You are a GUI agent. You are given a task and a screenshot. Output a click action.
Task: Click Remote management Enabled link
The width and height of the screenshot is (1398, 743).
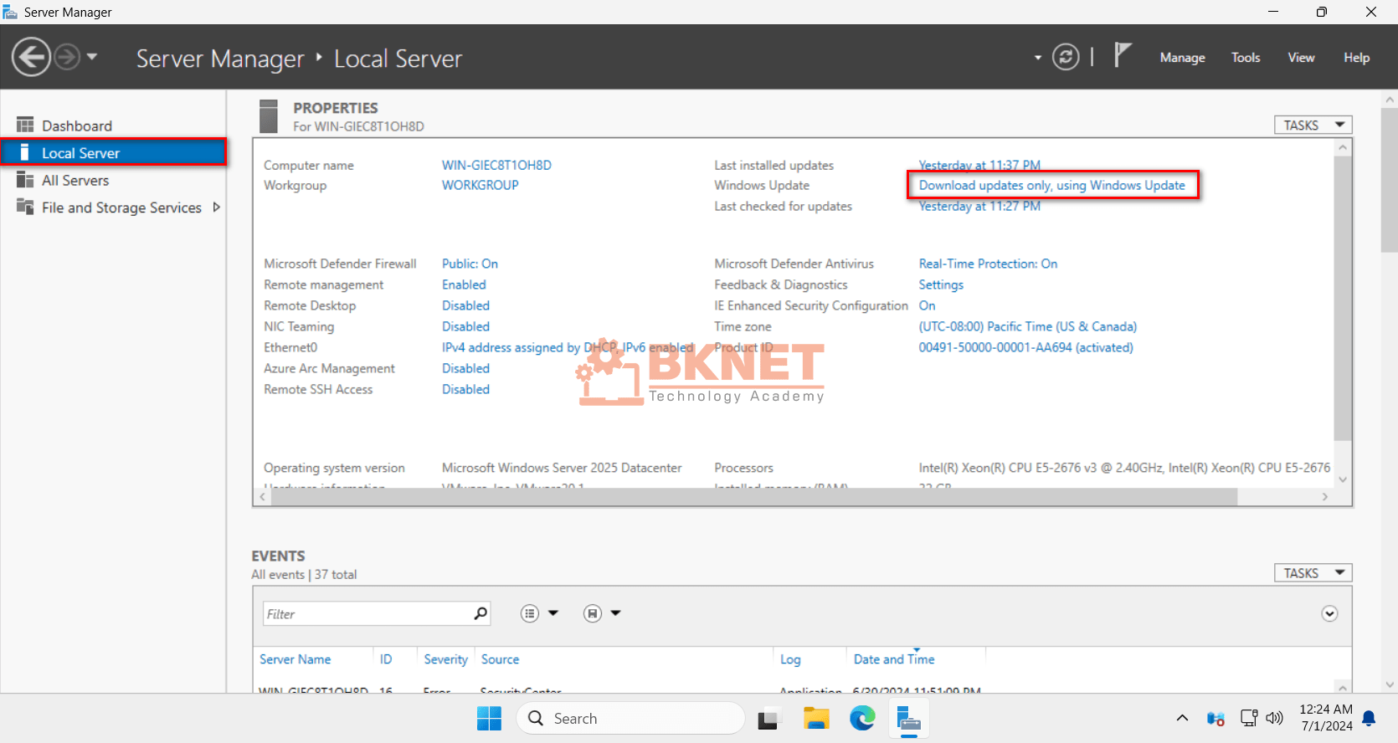[464, 284]
